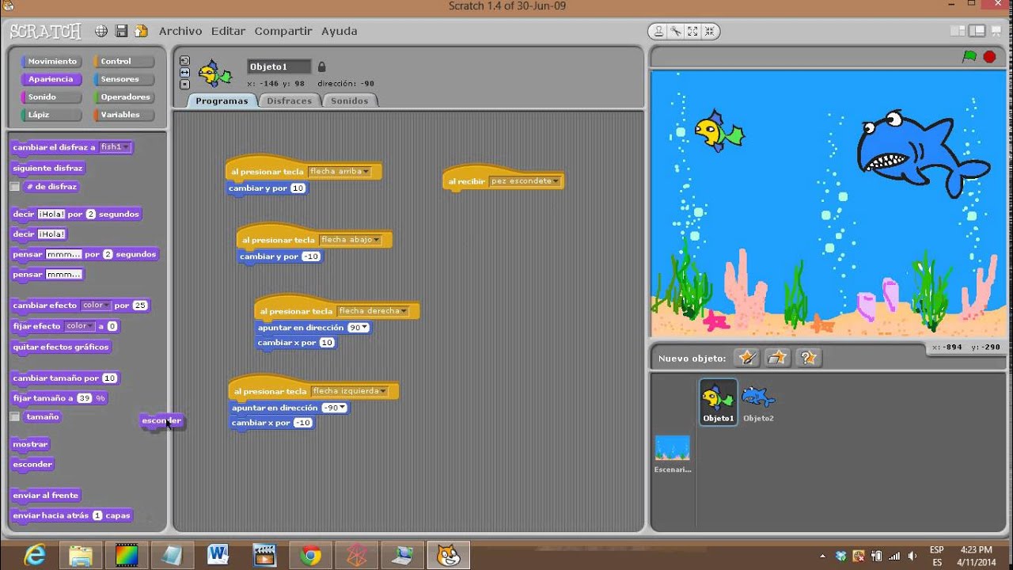Screen dimensions: 1013x570
Task: Open color dropdown in 'fijar efecto' block
Action: pos(79,326)
